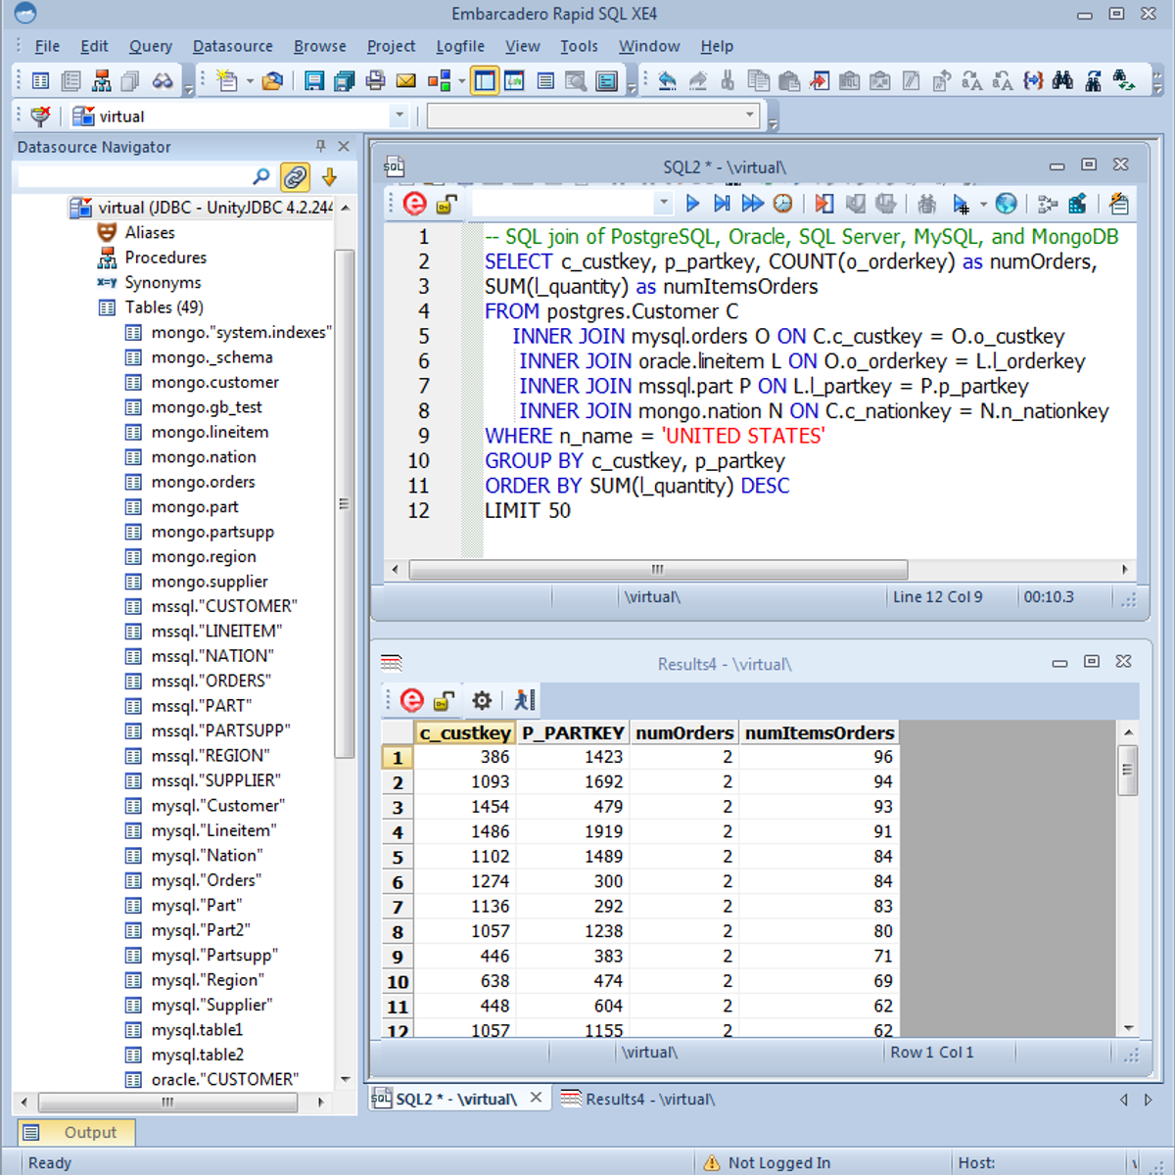Click the Print toolbar icon
The image size is (1175, 1175).
(375, 80)
